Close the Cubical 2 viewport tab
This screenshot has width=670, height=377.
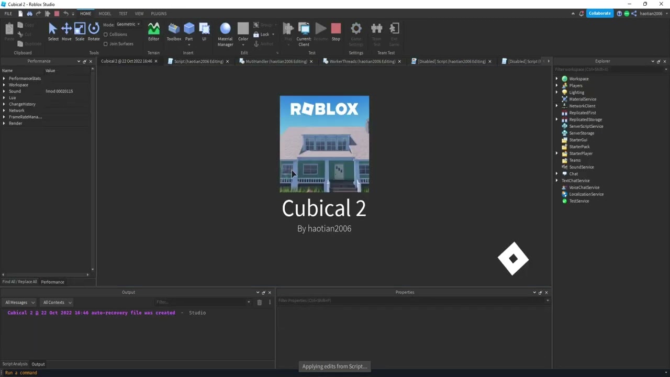pyautogui.click(x=155, y=61)
